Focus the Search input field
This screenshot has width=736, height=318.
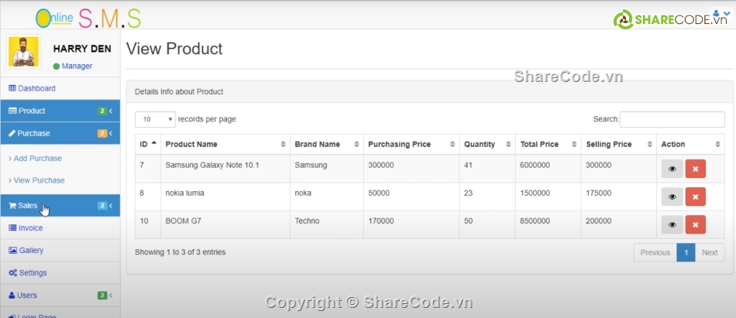click(x=672, y=119)
